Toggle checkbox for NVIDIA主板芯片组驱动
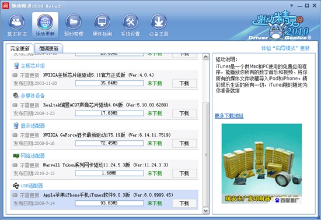 (x=15, y=75)
